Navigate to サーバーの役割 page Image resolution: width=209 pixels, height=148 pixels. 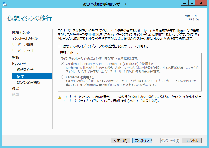coord(22,51)
